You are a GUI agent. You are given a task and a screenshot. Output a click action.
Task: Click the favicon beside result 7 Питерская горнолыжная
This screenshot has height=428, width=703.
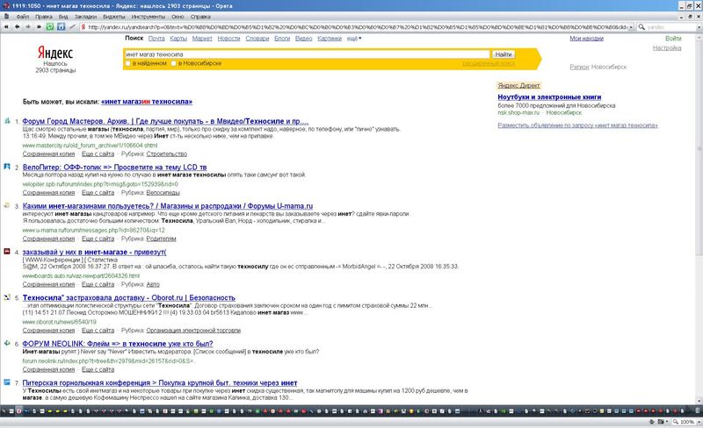pyautogui.click(x=7, y=382)
